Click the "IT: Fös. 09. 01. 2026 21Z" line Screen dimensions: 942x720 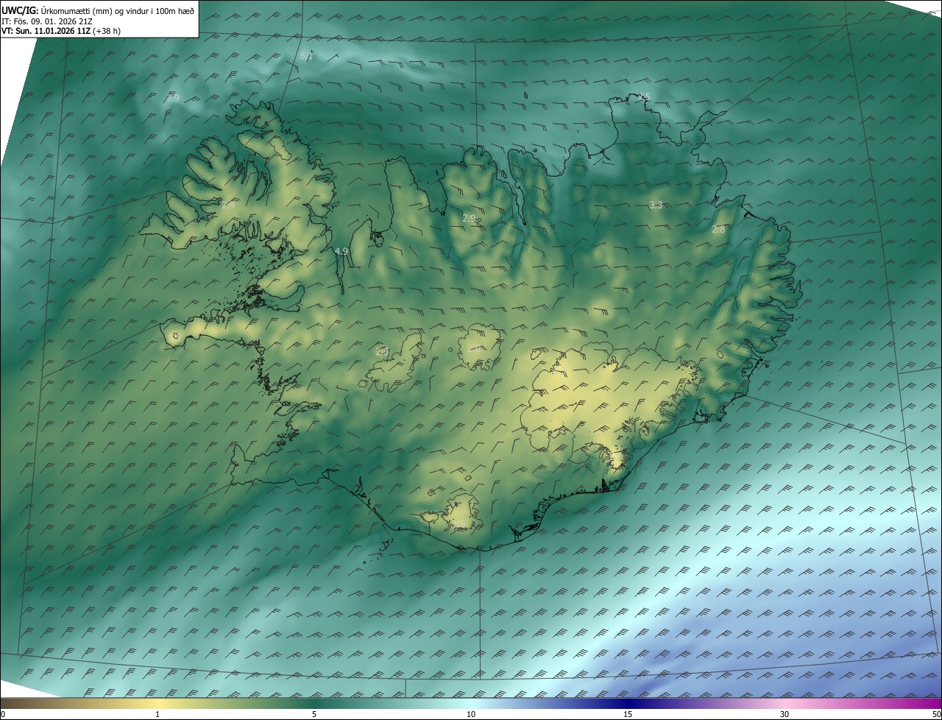(47, 21)
